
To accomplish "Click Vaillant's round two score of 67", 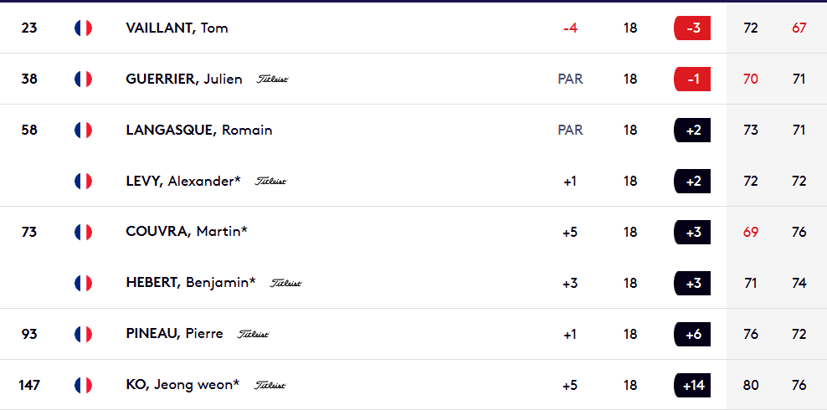I will coord(799,28).
